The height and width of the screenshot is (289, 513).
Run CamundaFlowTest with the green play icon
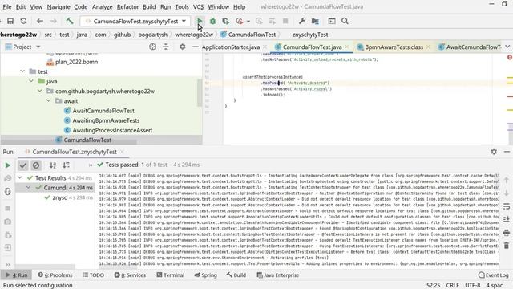coord(200,22)
